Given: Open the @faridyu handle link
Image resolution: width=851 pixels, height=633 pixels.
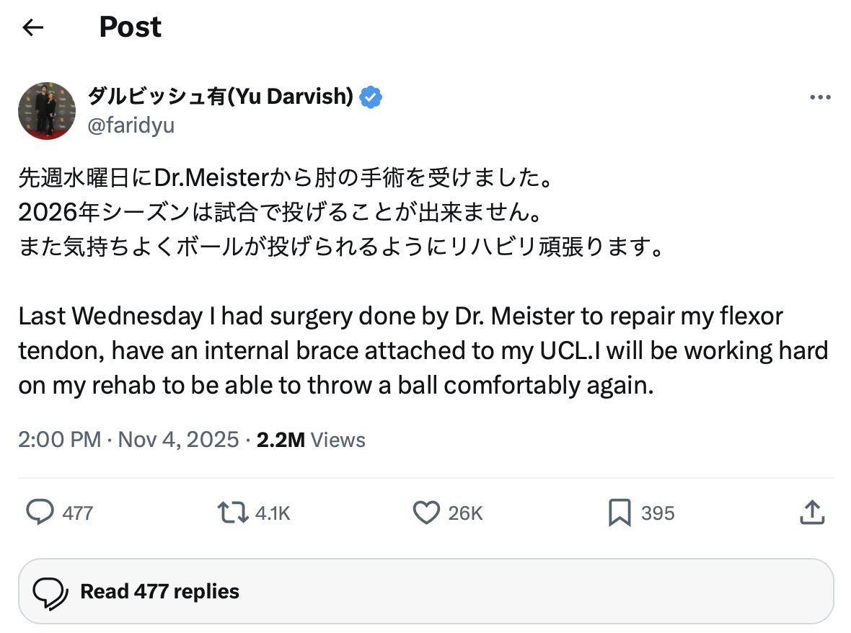Looking at the screenshot, I should pos(131,125).
